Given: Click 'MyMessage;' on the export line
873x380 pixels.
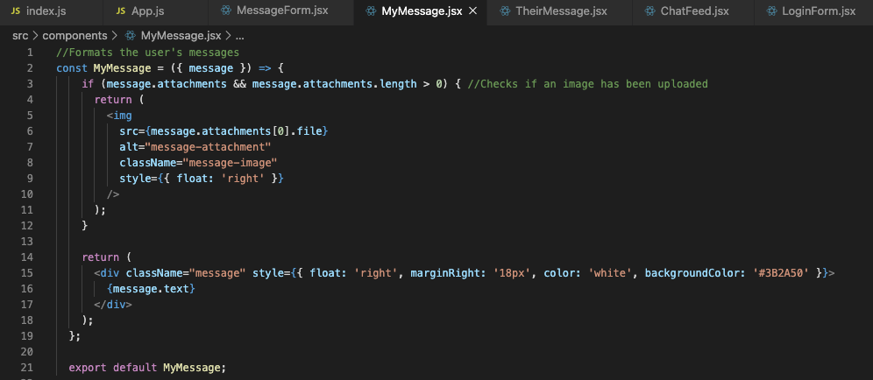Looking at the screenshot, I should tap(195, 368).
